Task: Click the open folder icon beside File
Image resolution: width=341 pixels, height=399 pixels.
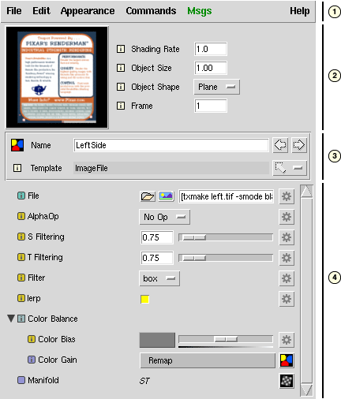Action: click(148, 196)
